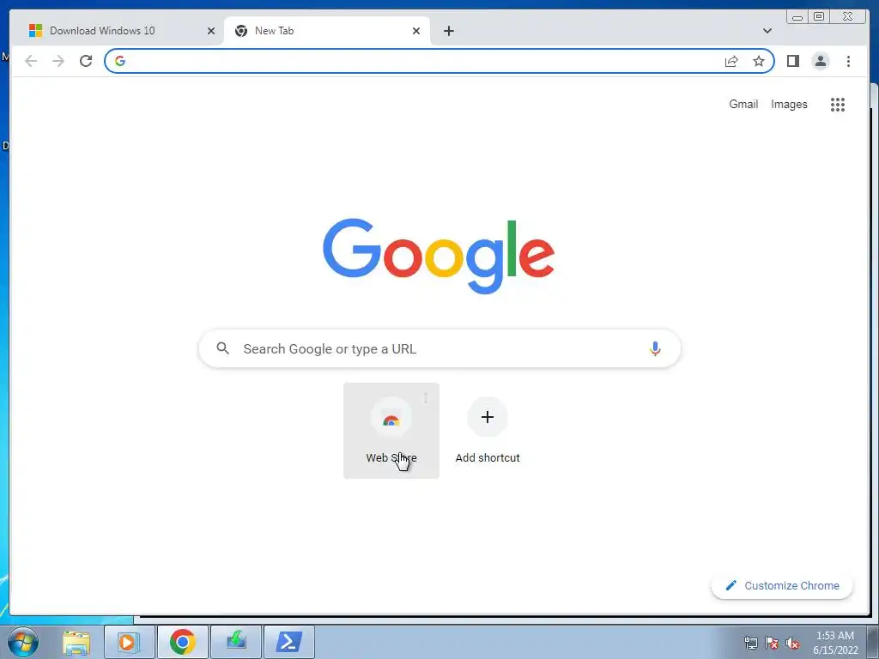Bookmark this tab with the star icon
Image resolution: width=879 pixels, height=659 pixels.
coord(759,61)
